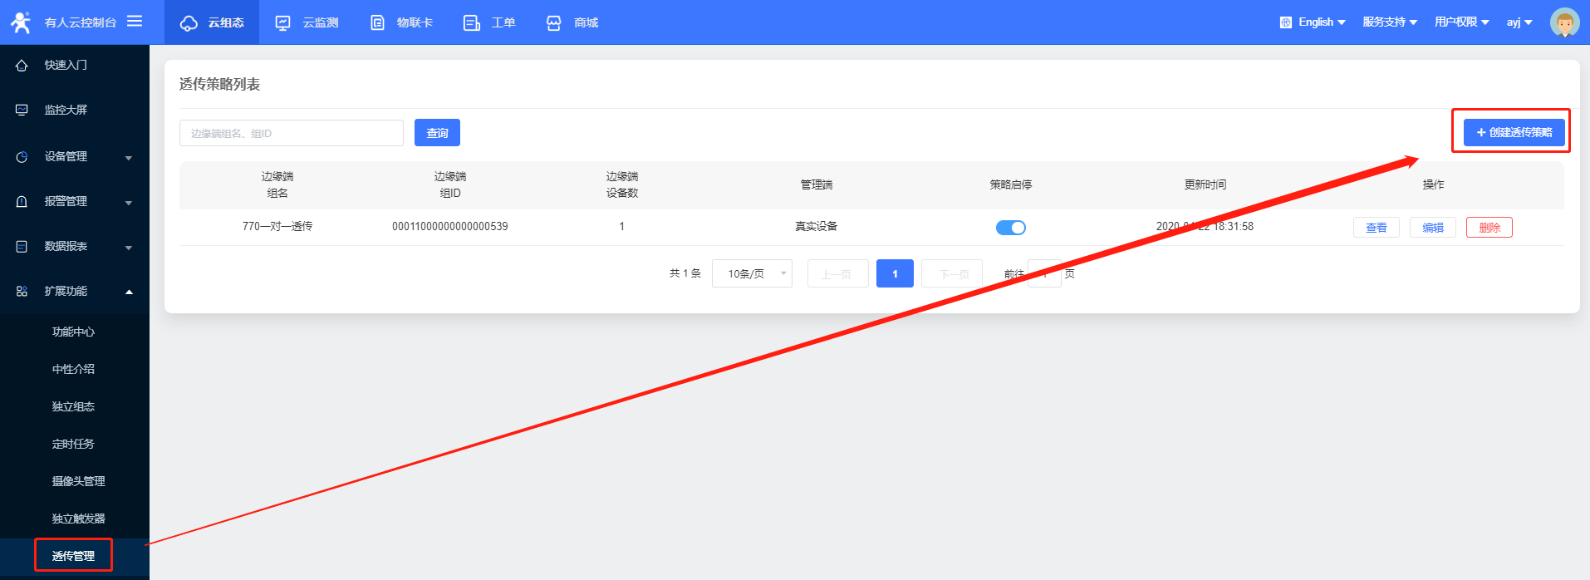Open the 透传管理 menu item
1590x580 pixels.
[x=73, y=556]
